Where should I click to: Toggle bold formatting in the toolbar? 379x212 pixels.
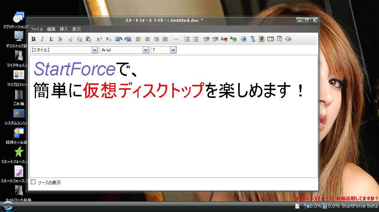34,39
